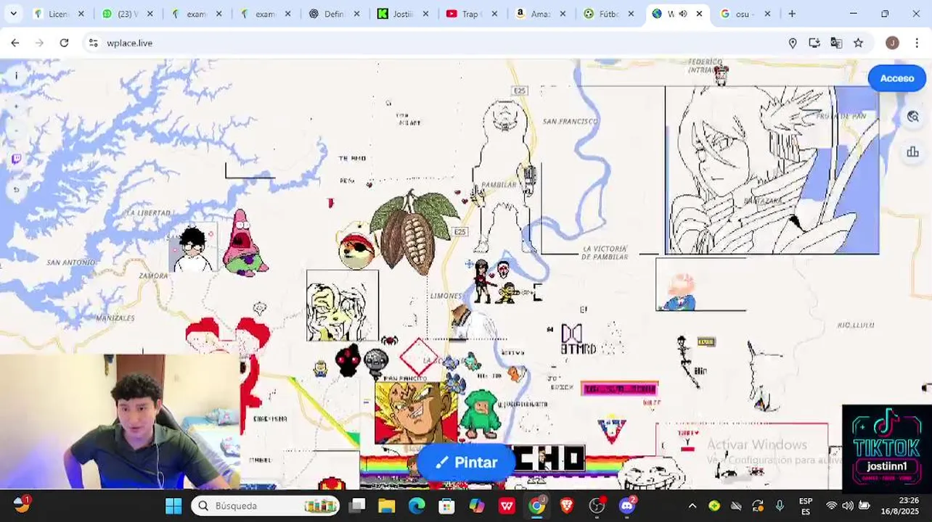Image resolution: width=932 pixels, height=522 pixels.
Task: Close the Licen tab
Action: (x=81, y=14)
